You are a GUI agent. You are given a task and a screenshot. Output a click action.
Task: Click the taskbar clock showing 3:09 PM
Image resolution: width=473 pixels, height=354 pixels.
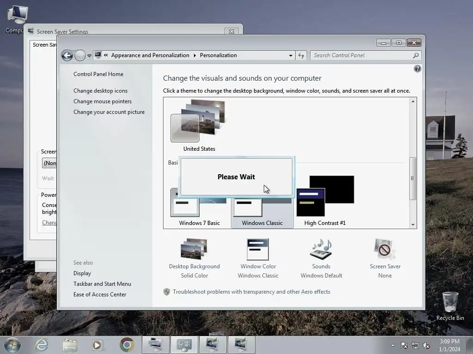[449, 345]
